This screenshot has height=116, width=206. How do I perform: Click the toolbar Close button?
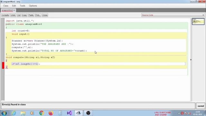(45, 15)
